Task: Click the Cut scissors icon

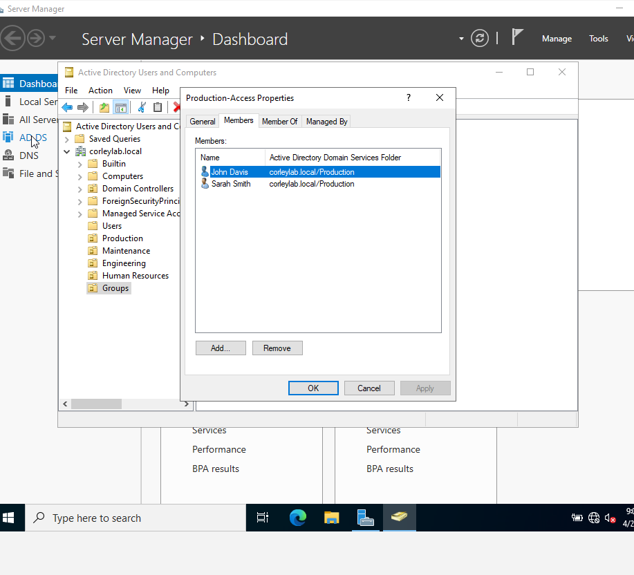Action: 142,107
